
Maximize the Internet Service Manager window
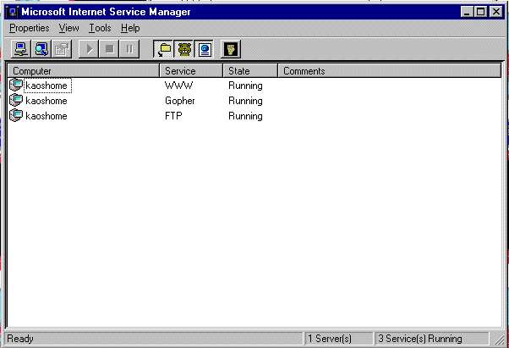coord(480,12)
